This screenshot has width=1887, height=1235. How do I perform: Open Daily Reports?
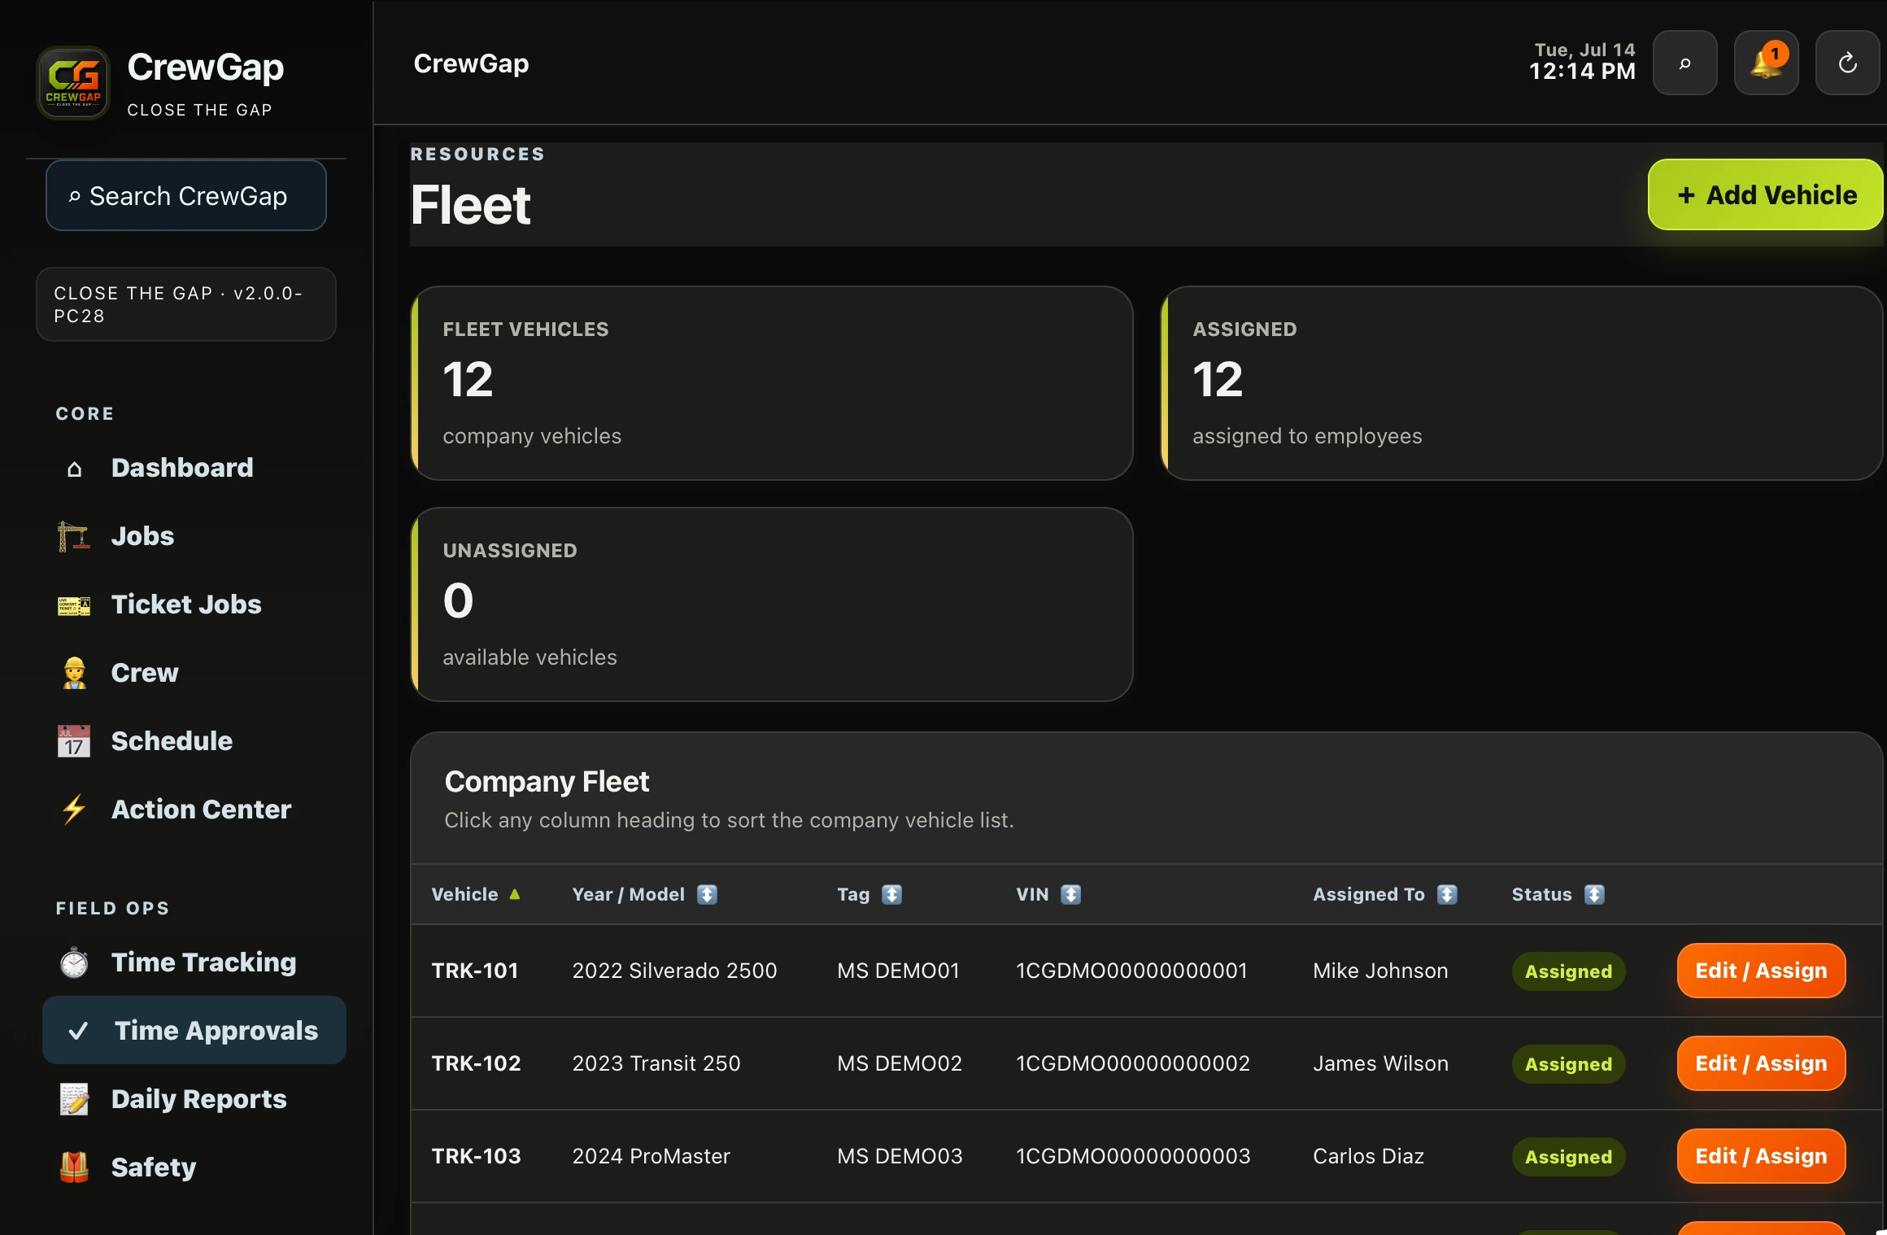194,1100
